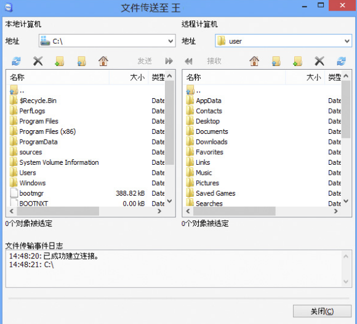Image resolution: width=357 pixels, height=324 pixels.
Task: Delete selected item in local pane
Action: tap(38, 61)
